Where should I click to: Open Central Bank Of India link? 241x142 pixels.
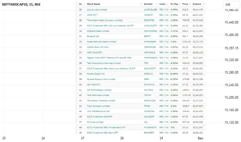point(97,47)
